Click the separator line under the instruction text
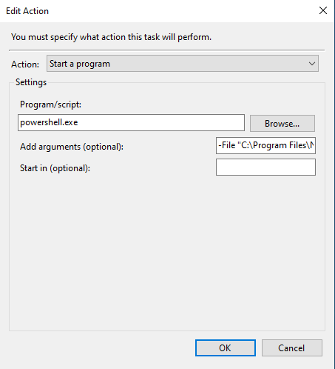The image size is (335, 369). (x=167, y=50)
